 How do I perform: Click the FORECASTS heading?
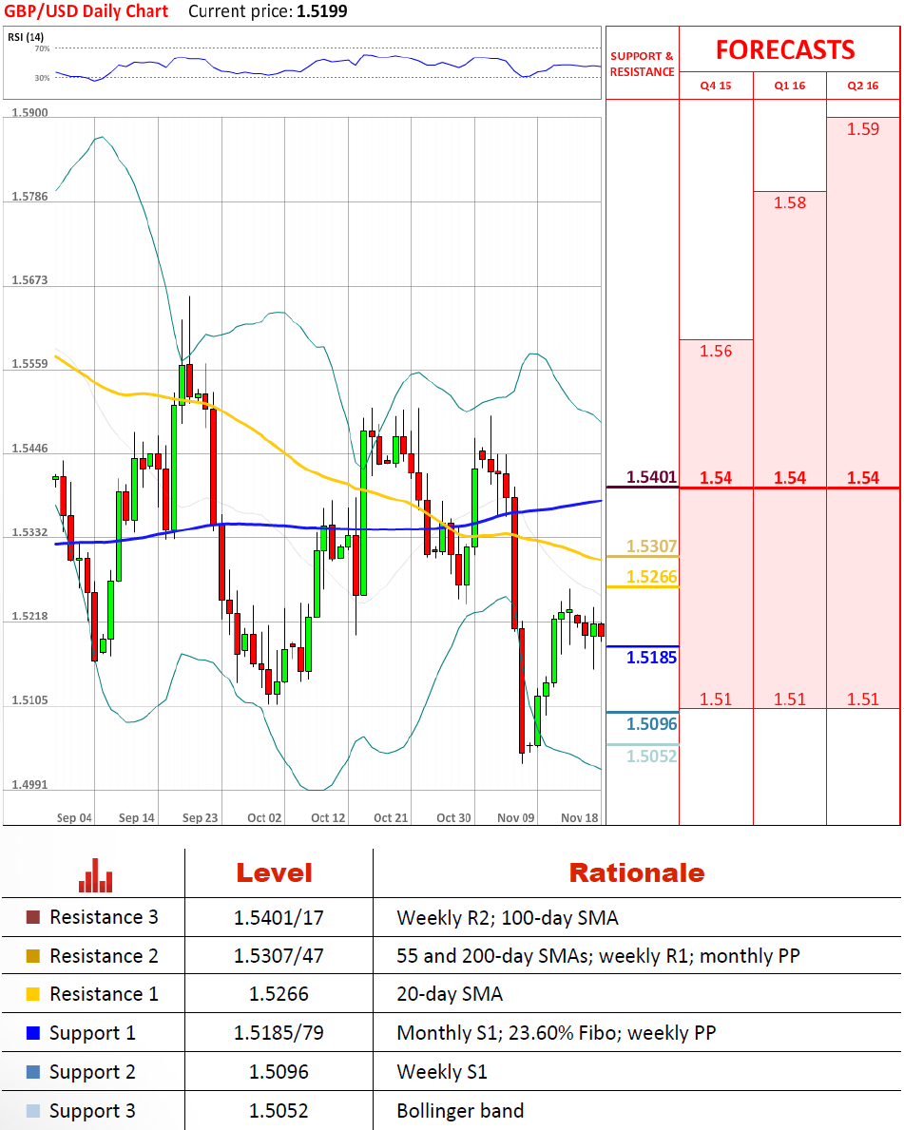click(x=785, y=49)
